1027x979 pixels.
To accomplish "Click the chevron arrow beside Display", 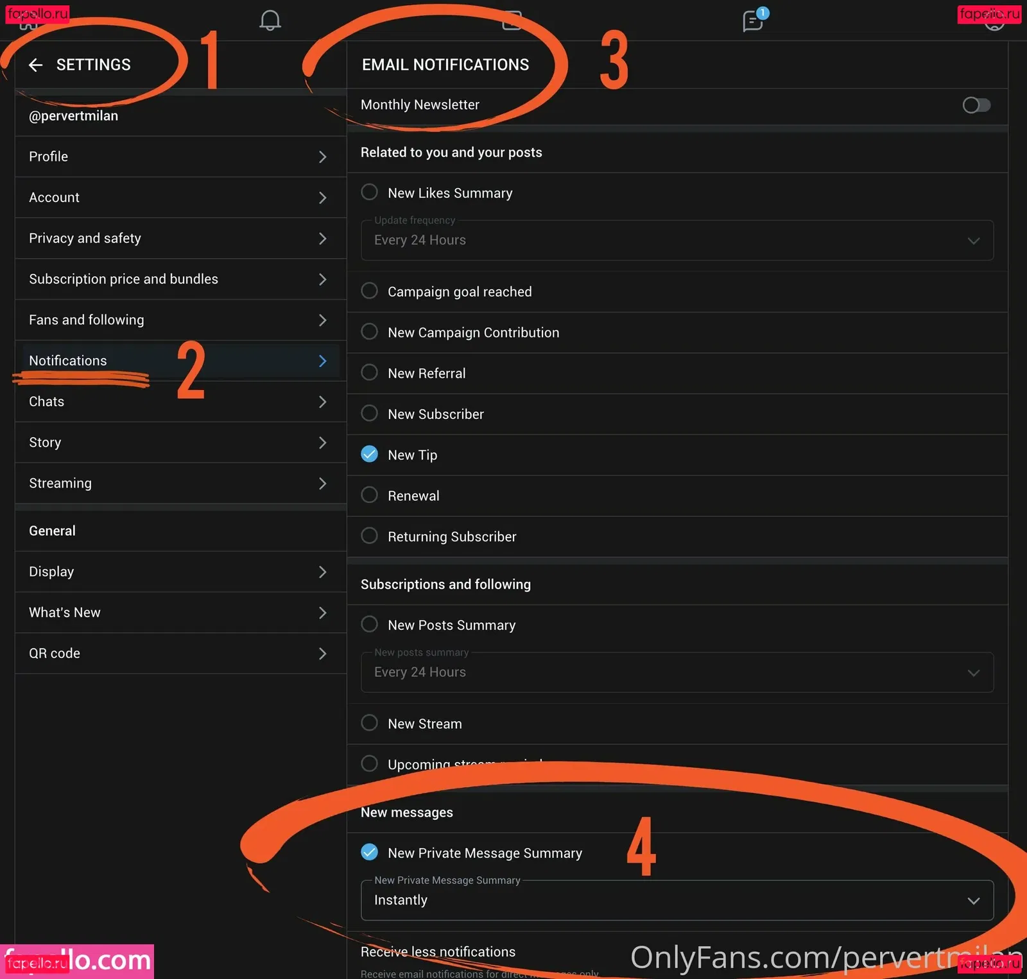I will pyautogui.click(x=322, y=572).
